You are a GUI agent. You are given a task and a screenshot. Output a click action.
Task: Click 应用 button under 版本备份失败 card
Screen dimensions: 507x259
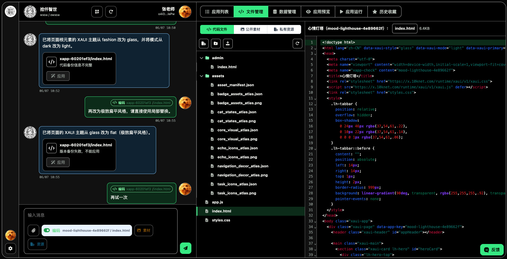(x=58, y=162)
